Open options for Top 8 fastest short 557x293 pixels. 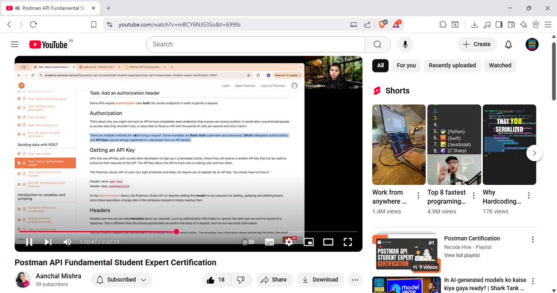coord(473,195)
